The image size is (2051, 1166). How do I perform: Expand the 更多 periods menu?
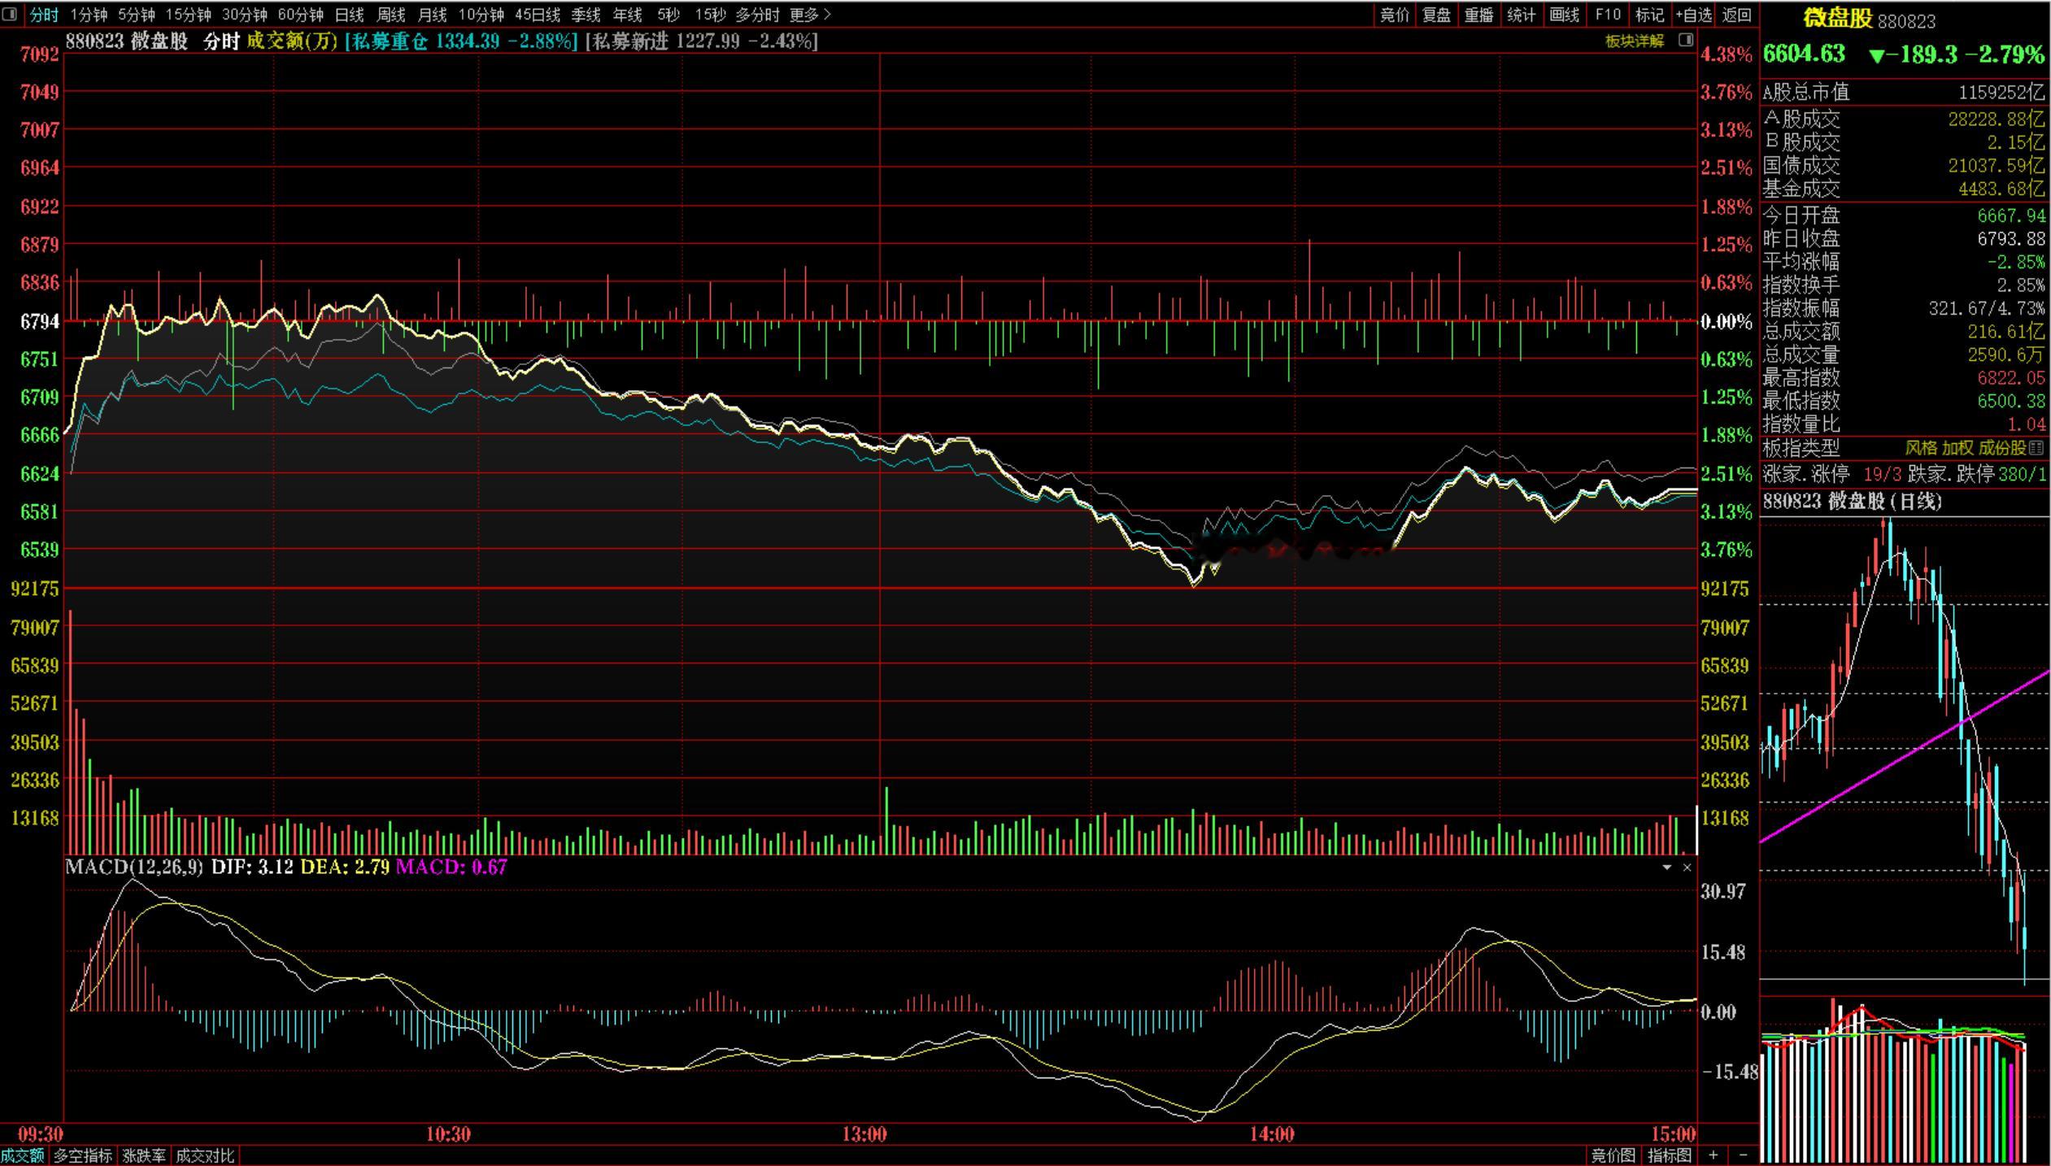pos(811,15)
